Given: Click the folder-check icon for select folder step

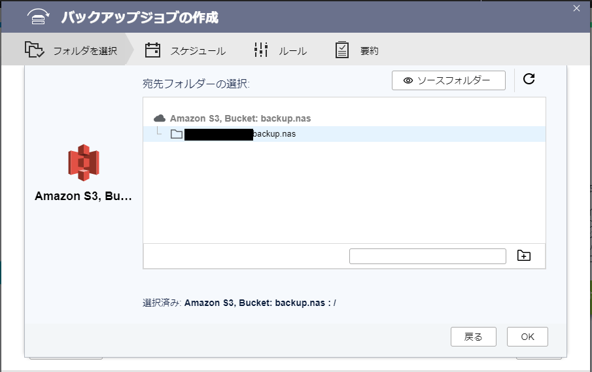Looking at the screenshot, I should click(x=34, y=50).
